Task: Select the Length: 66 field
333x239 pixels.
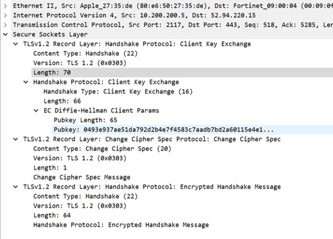Action: pos(62,101)
